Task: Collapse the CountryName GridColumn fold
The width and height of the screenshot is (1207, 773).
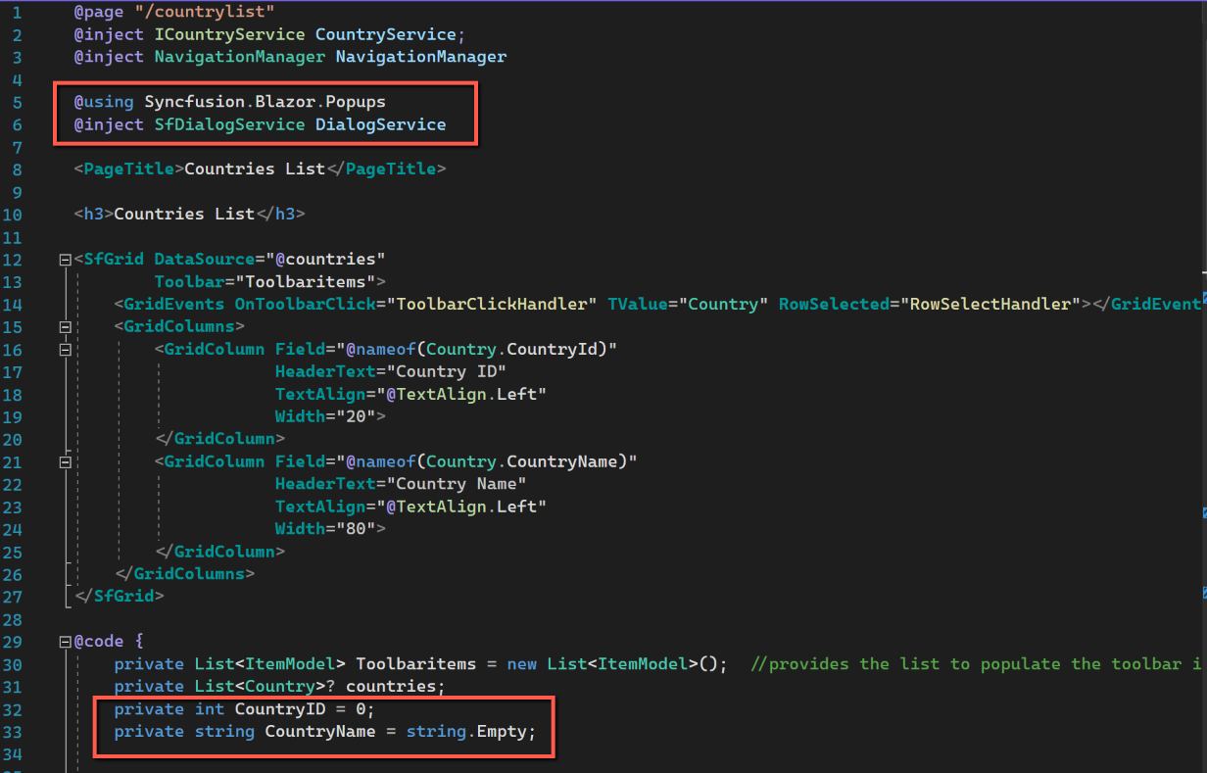Action: click(65, 460)
